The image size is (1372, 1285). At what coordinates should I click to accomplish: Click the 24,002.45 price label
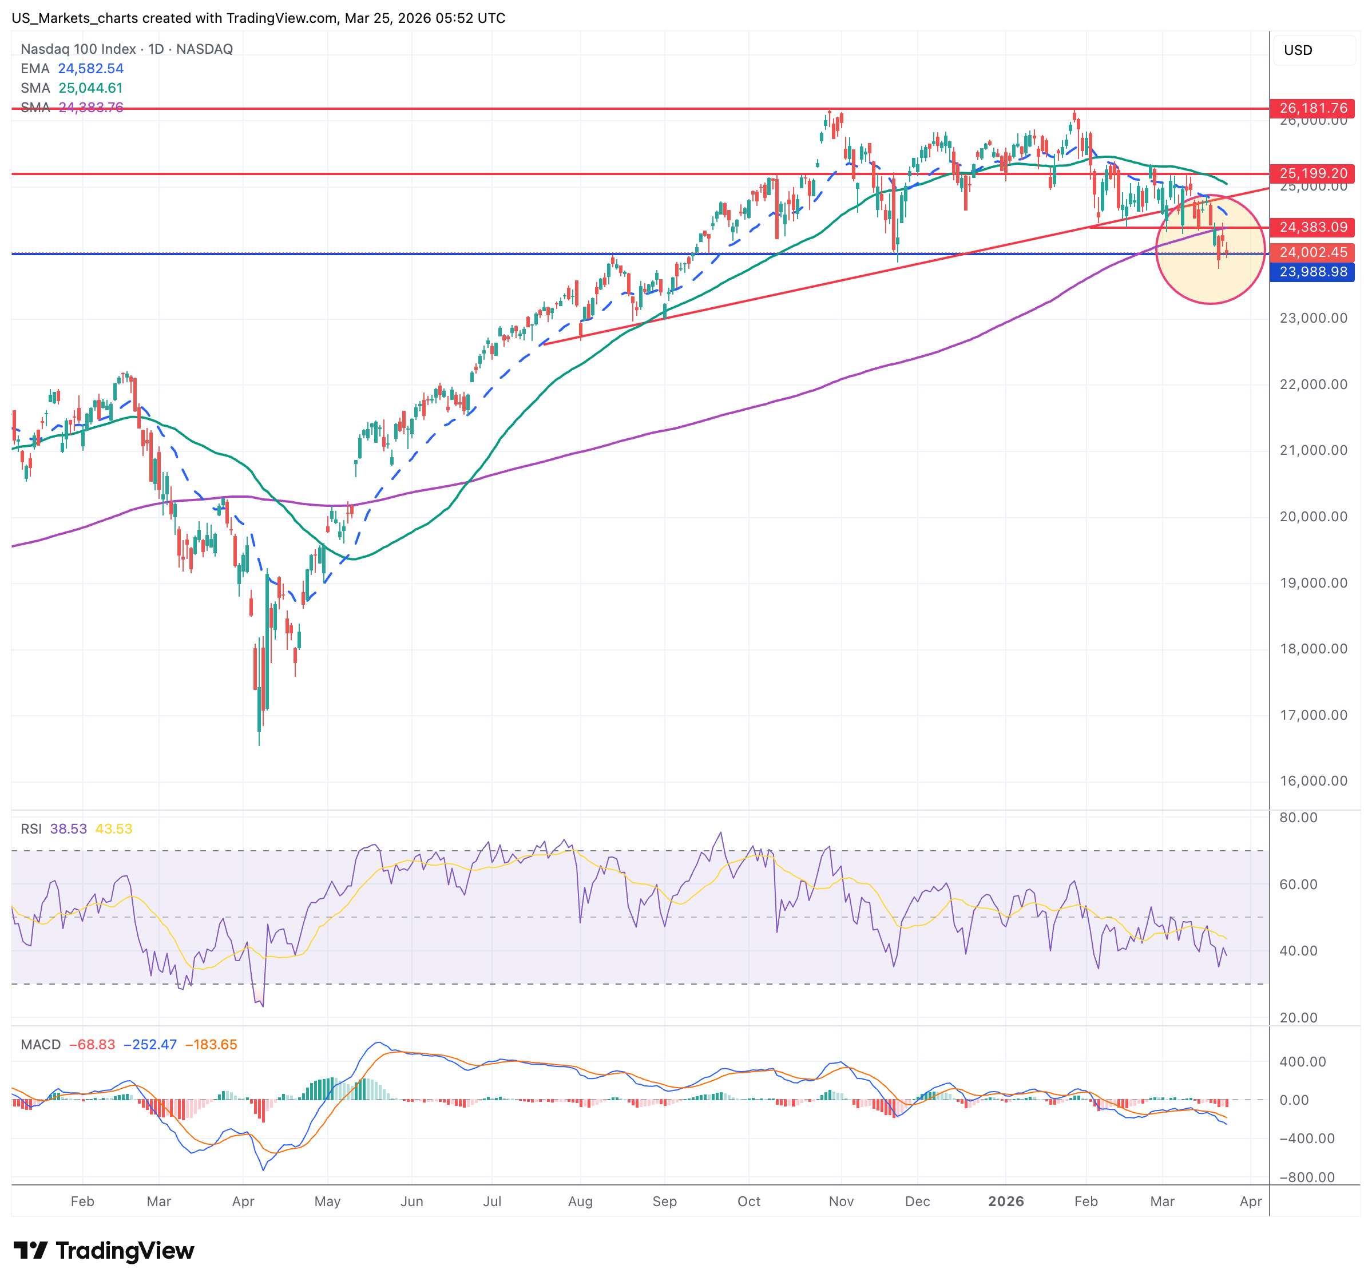click(x=1312, y=252)
